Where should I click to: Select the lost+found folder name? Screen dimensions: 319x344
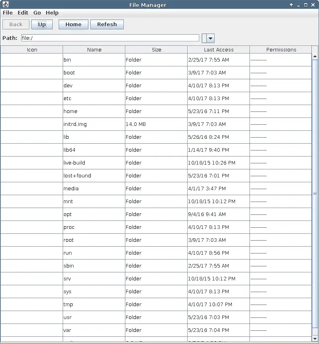[x=78, y=176]
